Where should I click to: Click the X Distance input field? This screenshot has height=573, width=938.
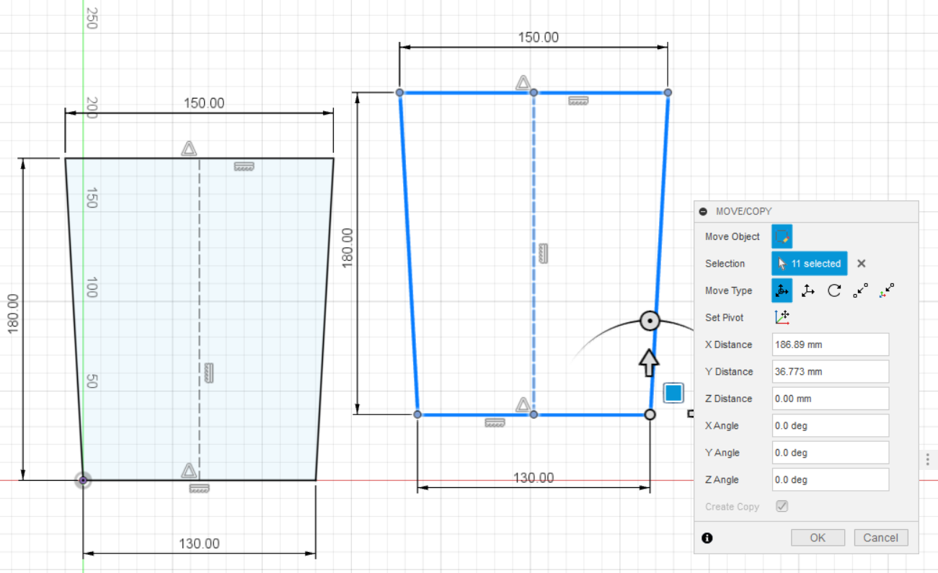[x=830, y=345]
